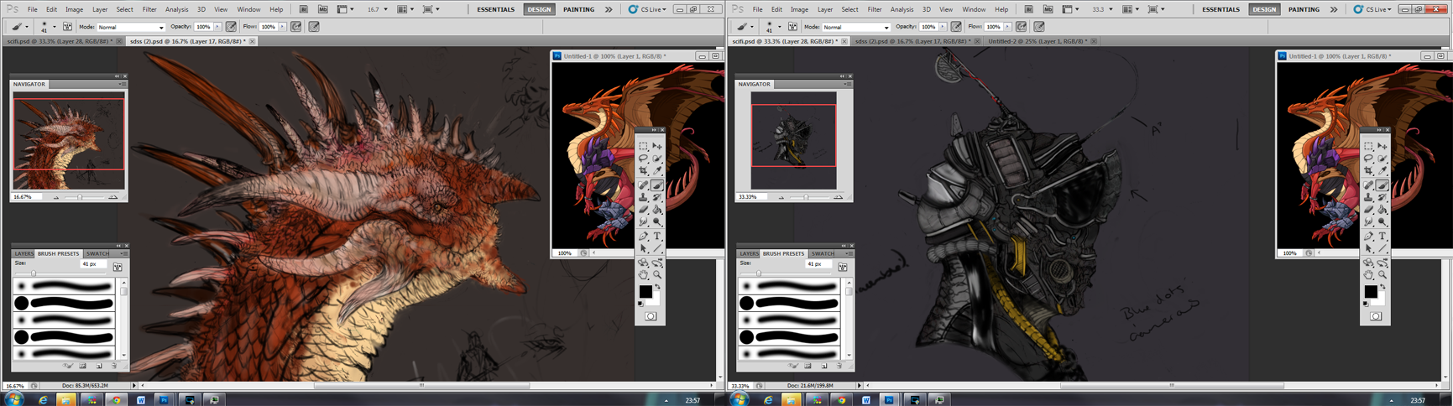The height and width of the screenshot is (406, 1453).
Task: Pick the Lasso tool in left toolbox
Action: point(644,159)
